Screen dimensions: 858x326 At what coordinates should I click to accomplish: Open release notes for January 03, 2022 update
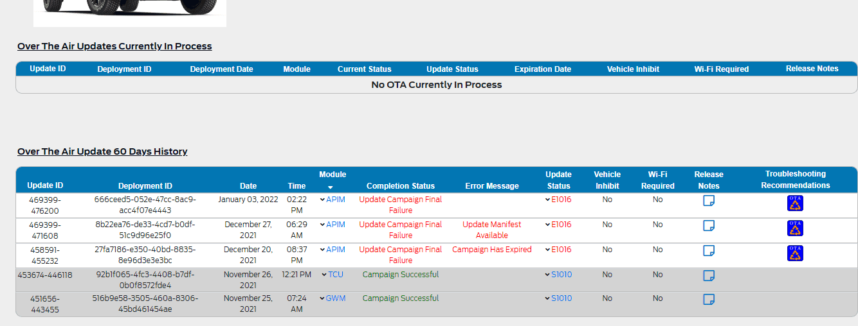click(x=709, y=201)
